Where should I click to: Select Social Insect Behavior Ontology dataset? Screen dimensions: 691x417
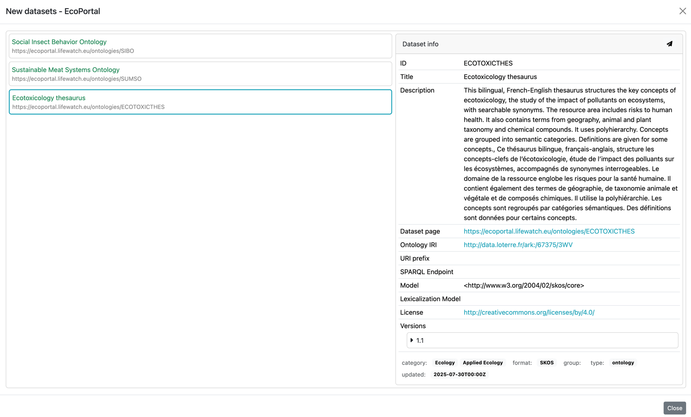200,46
